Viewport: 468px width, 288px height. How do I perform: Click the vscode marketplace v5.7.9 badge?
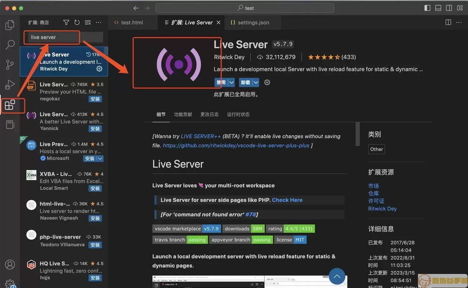point(187,229)
